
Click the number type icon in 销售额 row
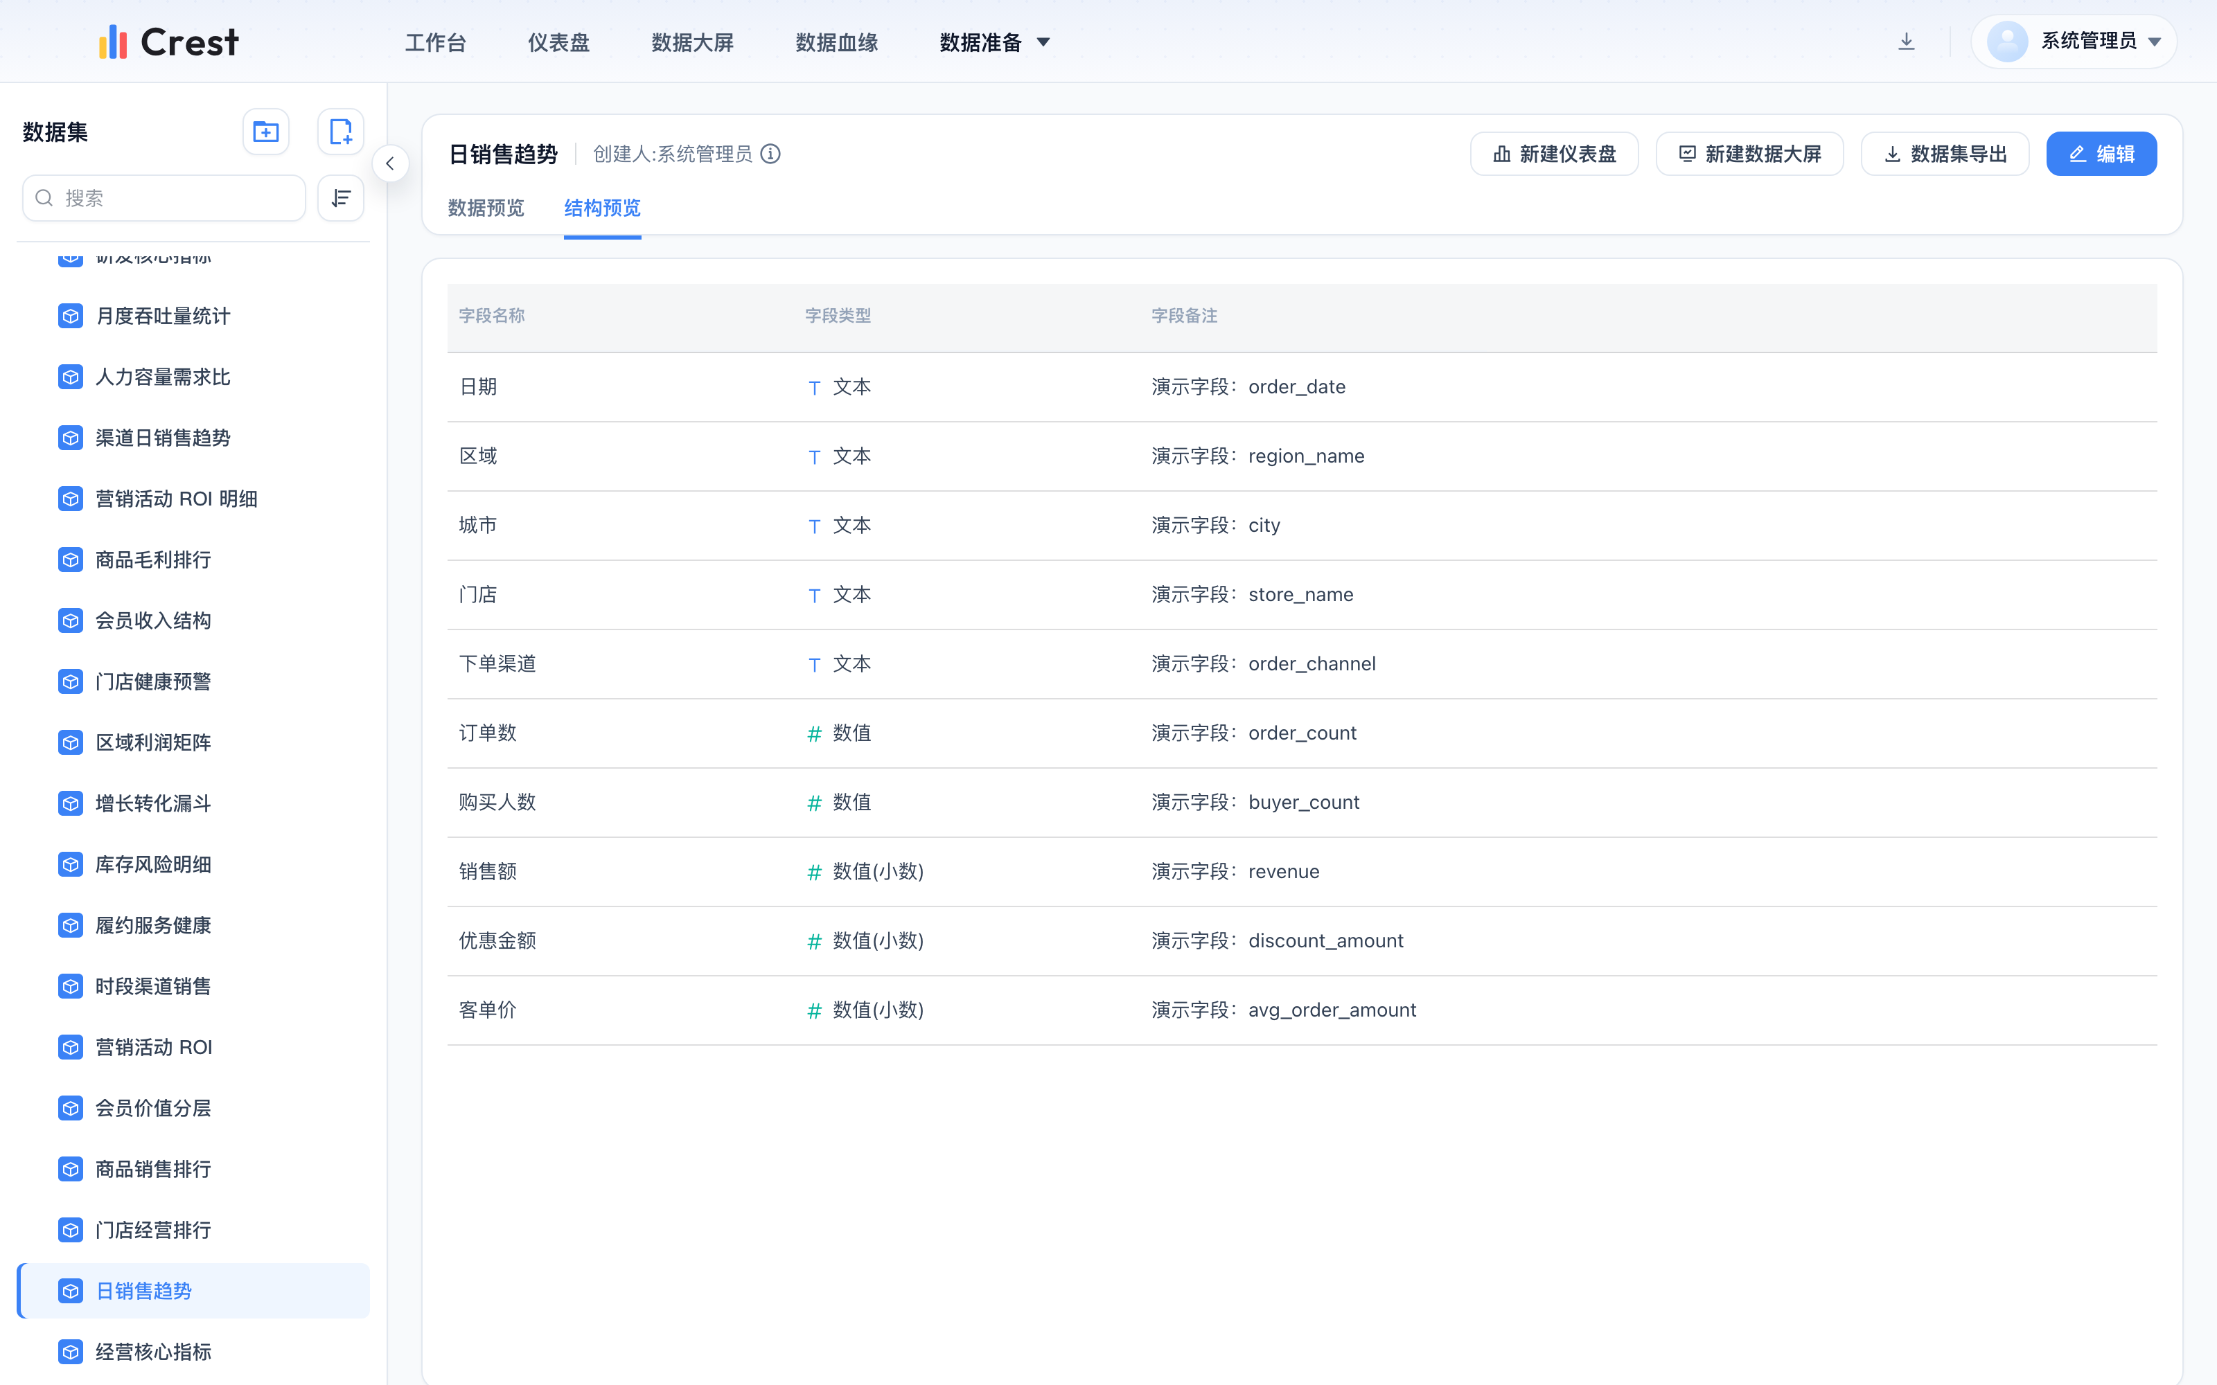[813, 872]
